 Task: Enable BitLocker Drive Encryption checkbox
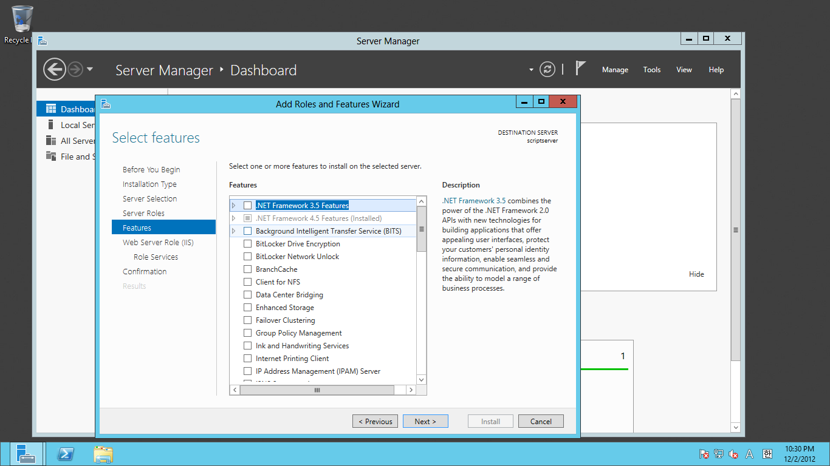click(247, 244)
